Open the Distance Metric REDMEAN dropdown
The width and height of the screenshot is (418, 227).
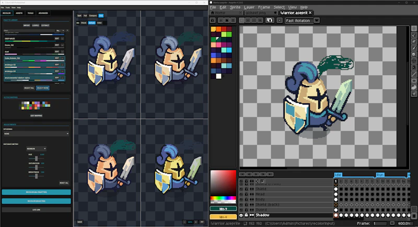[36, 149]
